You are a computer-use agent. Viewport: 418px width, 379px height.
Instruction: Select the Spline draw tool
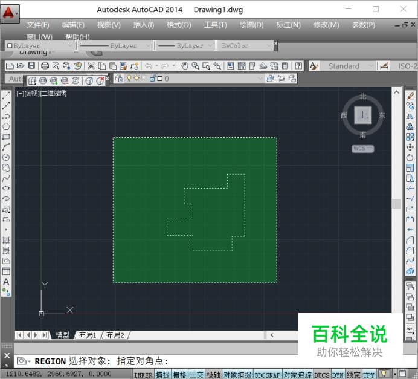pos(6,178)
